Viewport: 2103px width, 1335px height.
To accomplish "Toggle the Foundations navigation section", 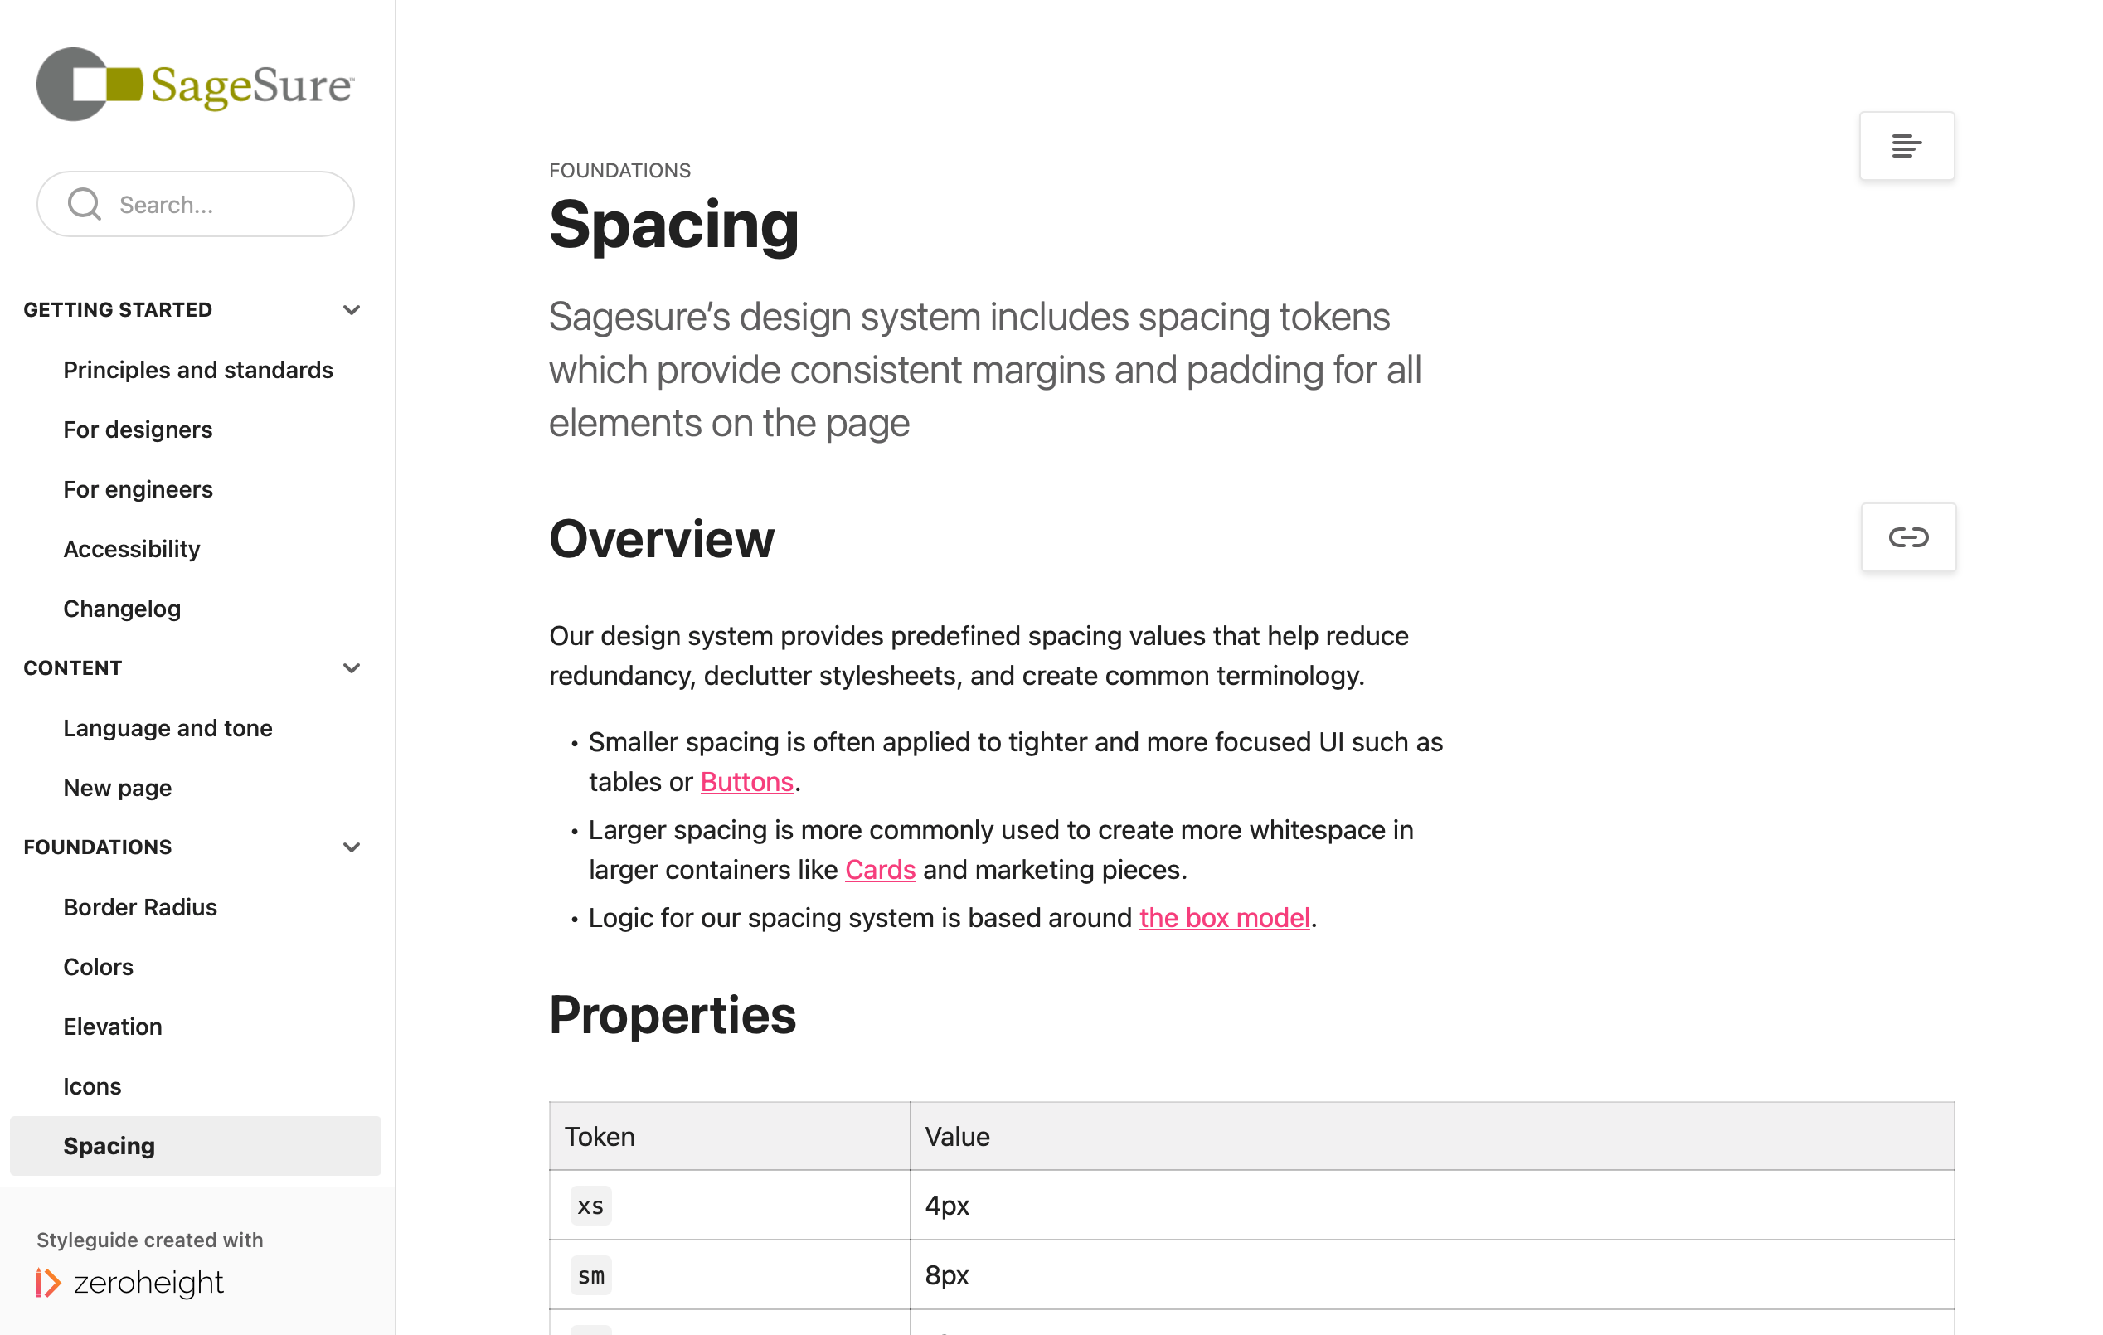I will 349,847.
